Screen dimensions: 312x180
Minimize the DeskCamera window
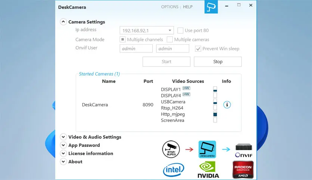227,6
